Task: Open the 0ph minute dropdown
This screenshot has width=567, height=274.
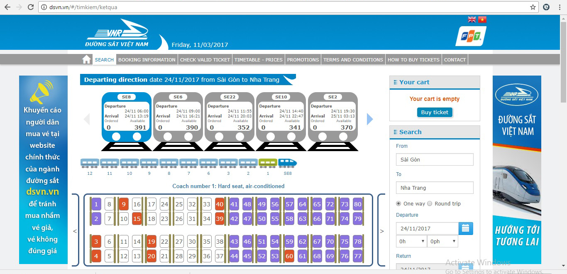Action: [442, 241]
